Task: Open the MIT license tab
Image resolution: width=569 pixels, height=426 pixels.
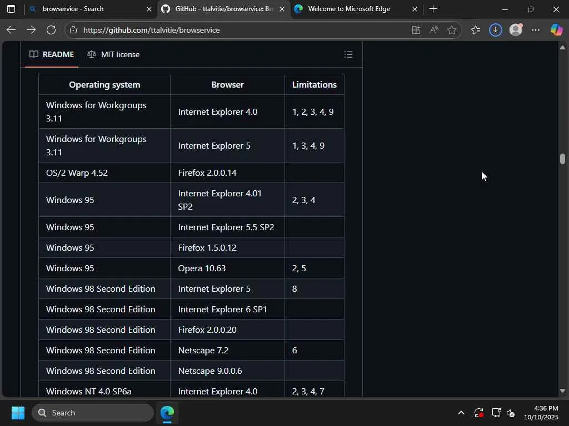Action: pos(113,54)
